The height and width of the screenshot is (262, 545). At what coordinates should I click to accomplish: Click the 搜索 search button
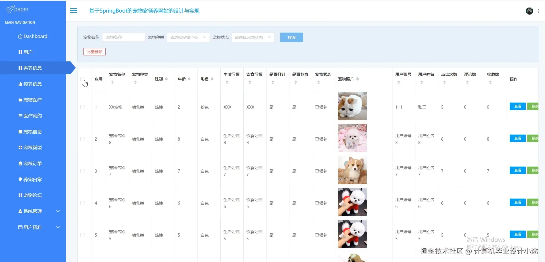(x=291, y=37)
